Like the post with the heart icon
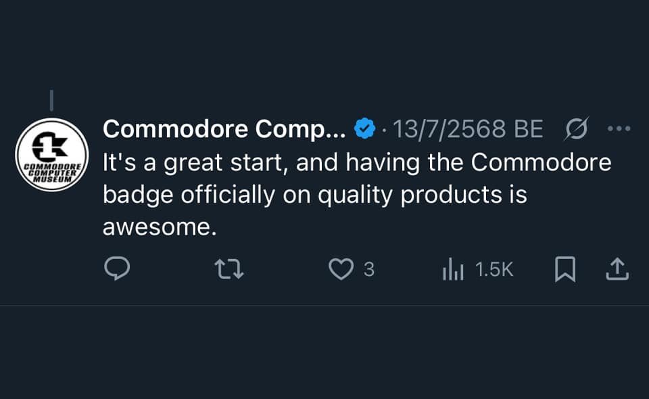 [x=341, y=269]
